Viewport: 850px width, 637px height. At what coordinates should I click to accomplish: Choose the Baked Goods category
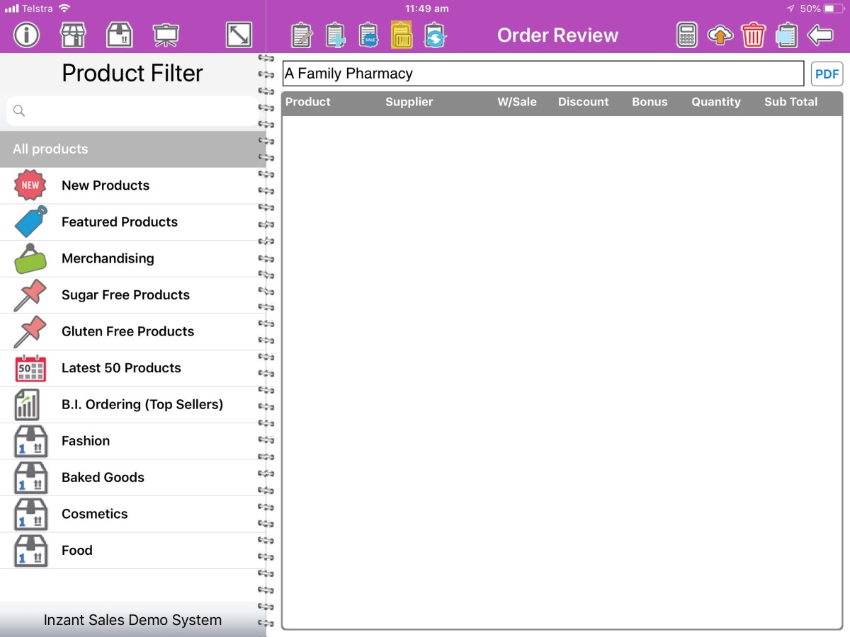coord(132,477)
